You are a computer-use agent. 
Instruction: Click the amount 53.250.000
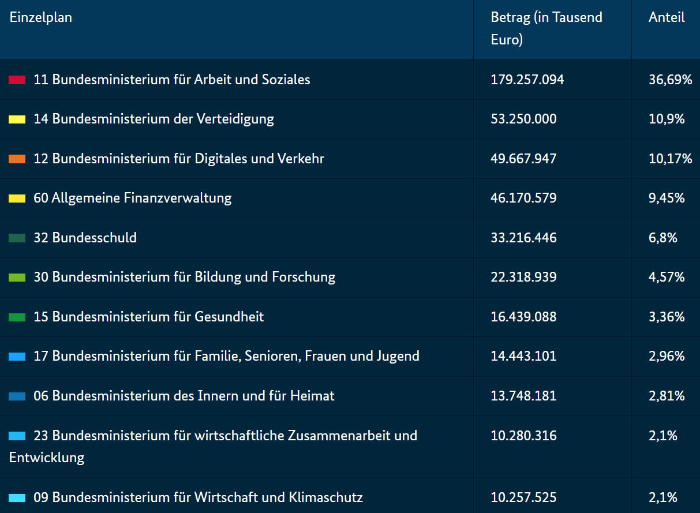(524, 119)
